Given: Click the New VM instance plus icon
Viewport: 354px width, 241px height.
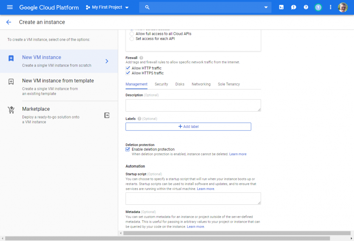Looking at the screenshot, I should (11, 58).
